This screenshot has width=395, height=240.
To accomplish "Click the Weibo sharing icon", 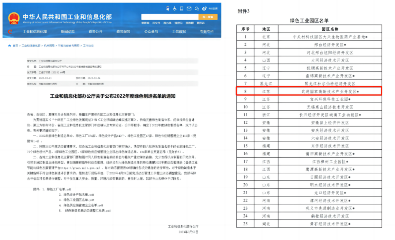I will point(204,8).
